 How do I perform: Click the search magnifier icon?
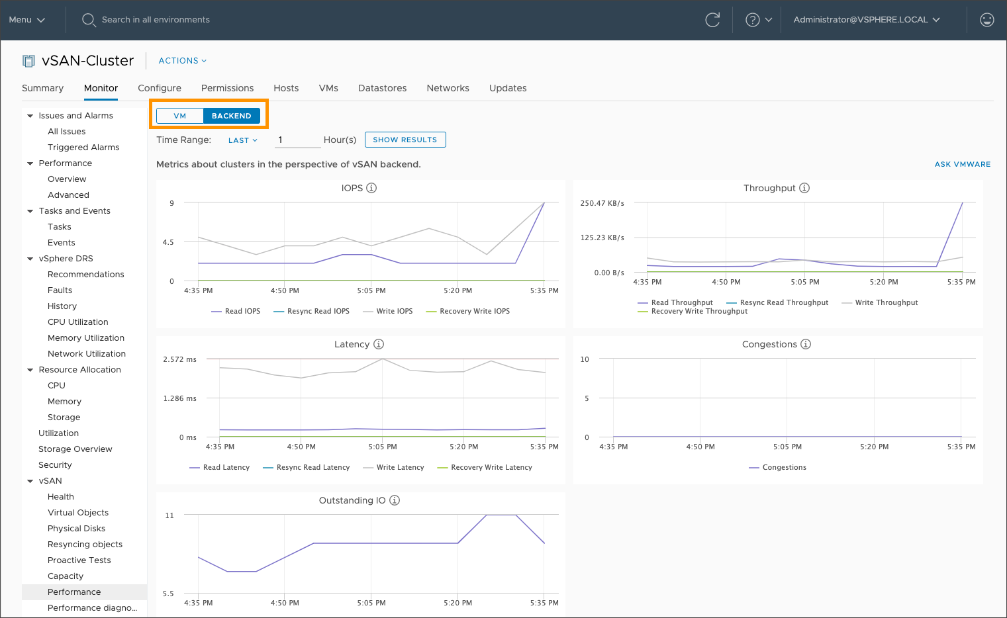coord(89,20)
